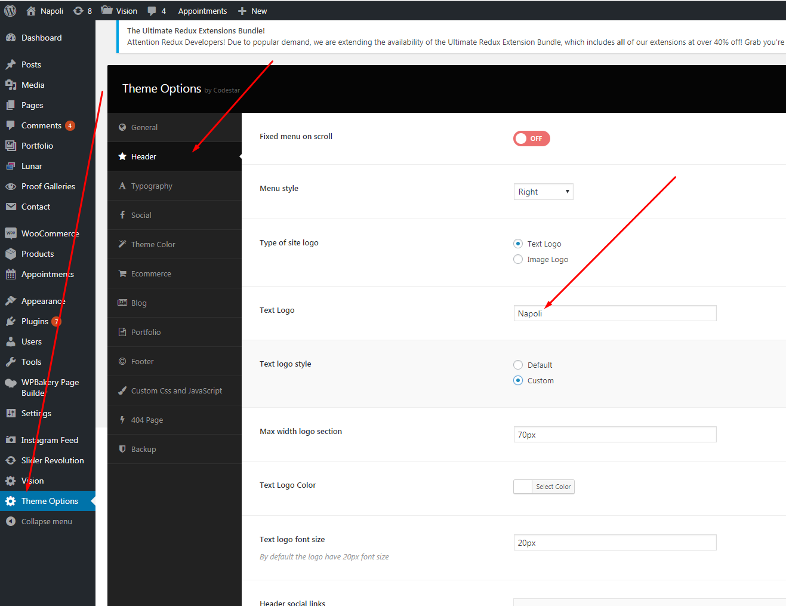Open the Theme Color tab
Image resolution: width=786 pixels, height=606 pixels.
(x=153, y=244)
